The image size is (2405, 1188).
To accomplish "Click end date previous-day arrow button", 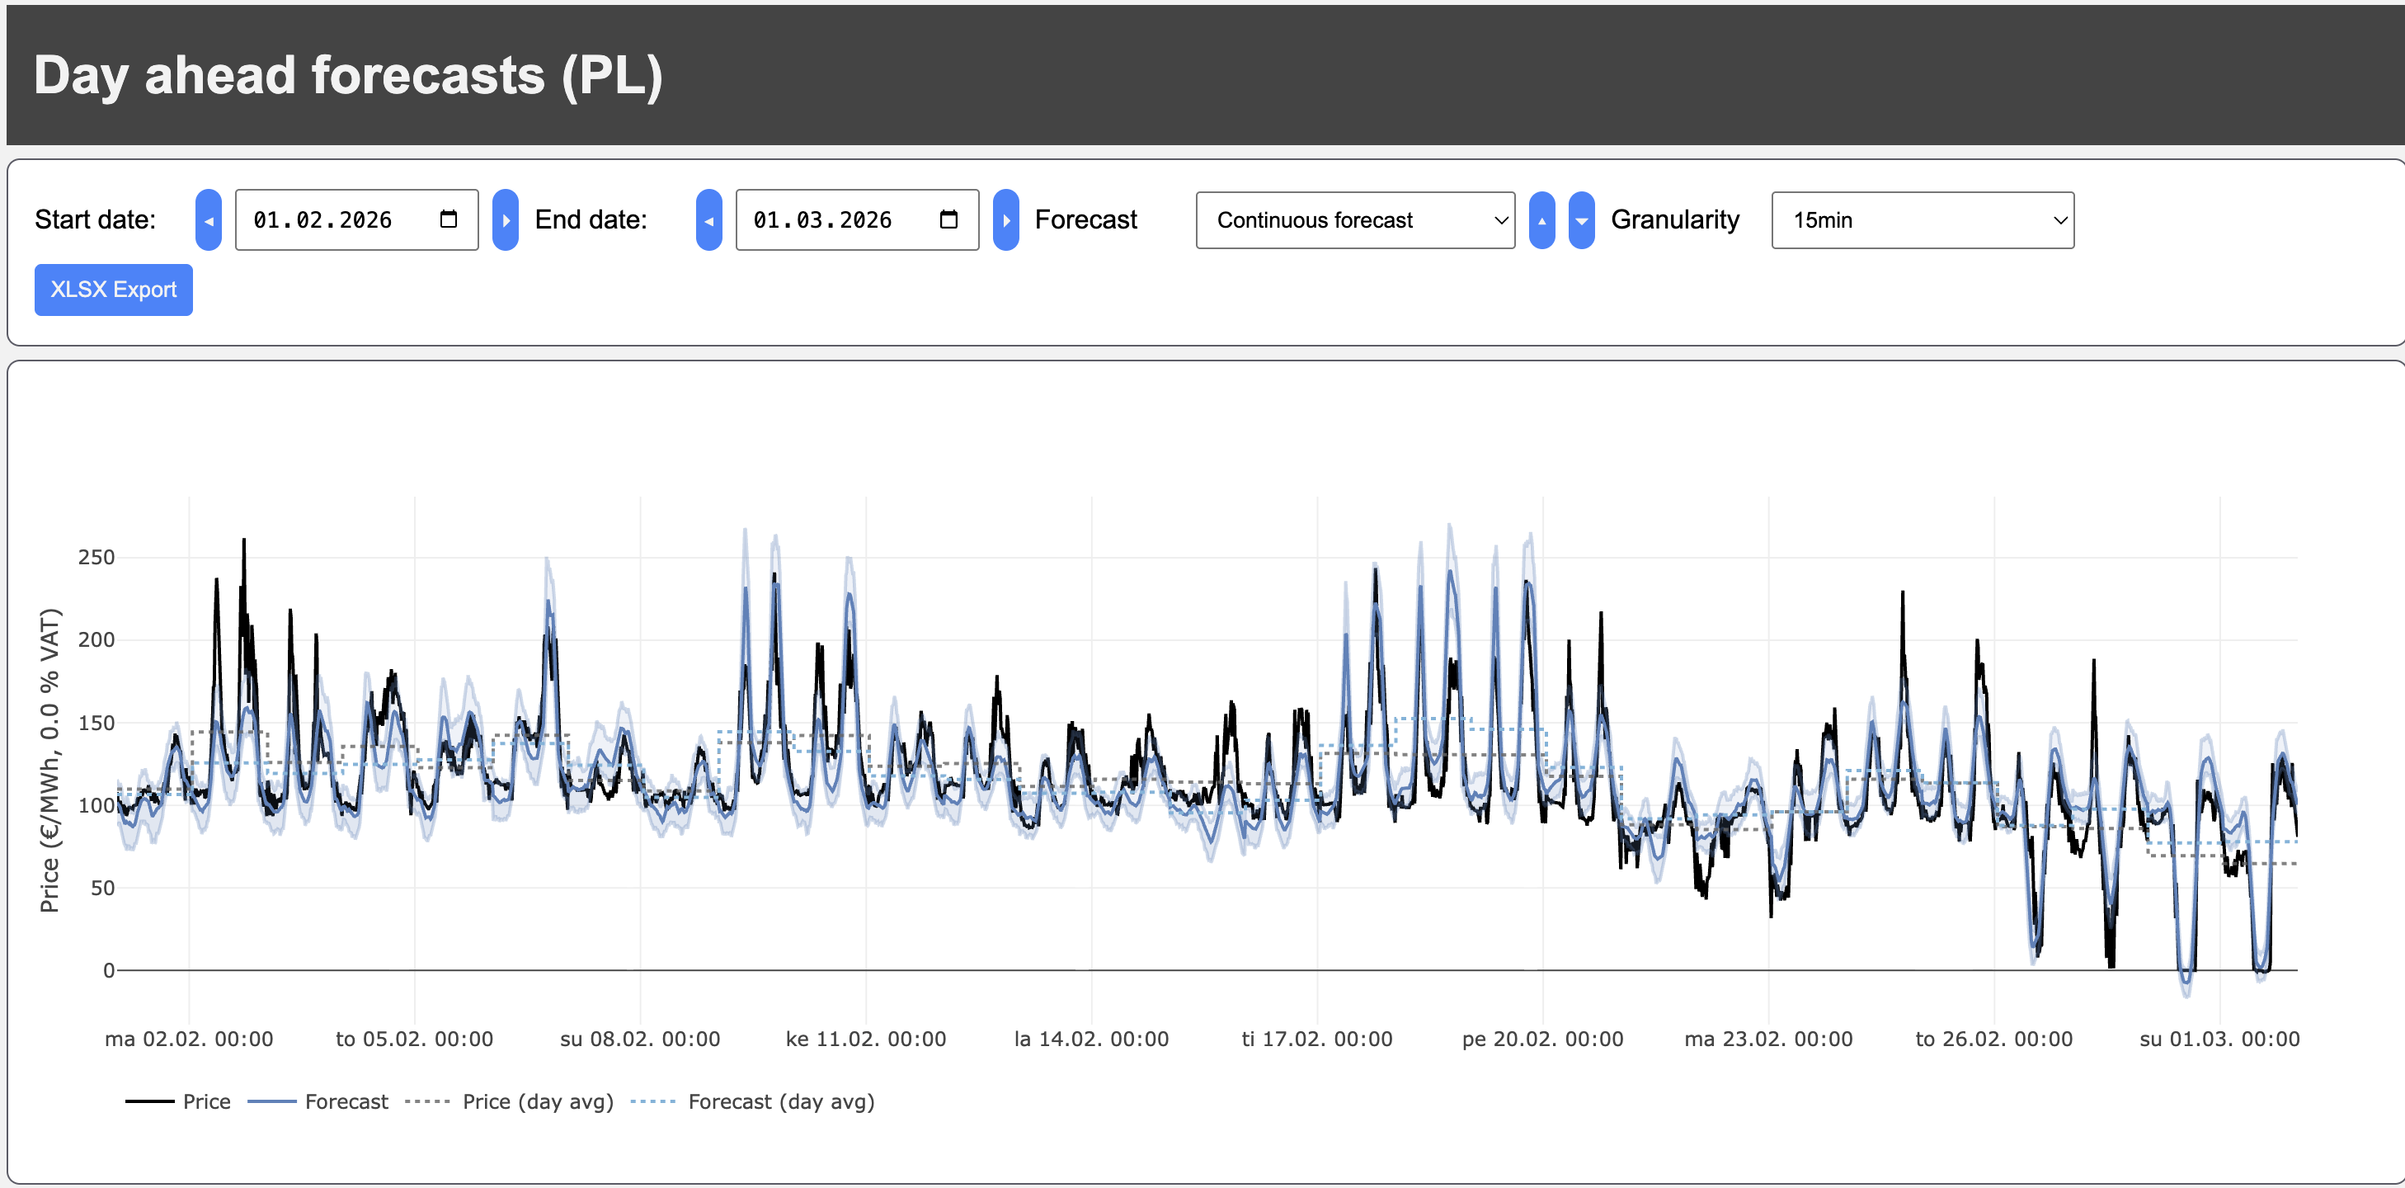I will (x=708, y=220).
